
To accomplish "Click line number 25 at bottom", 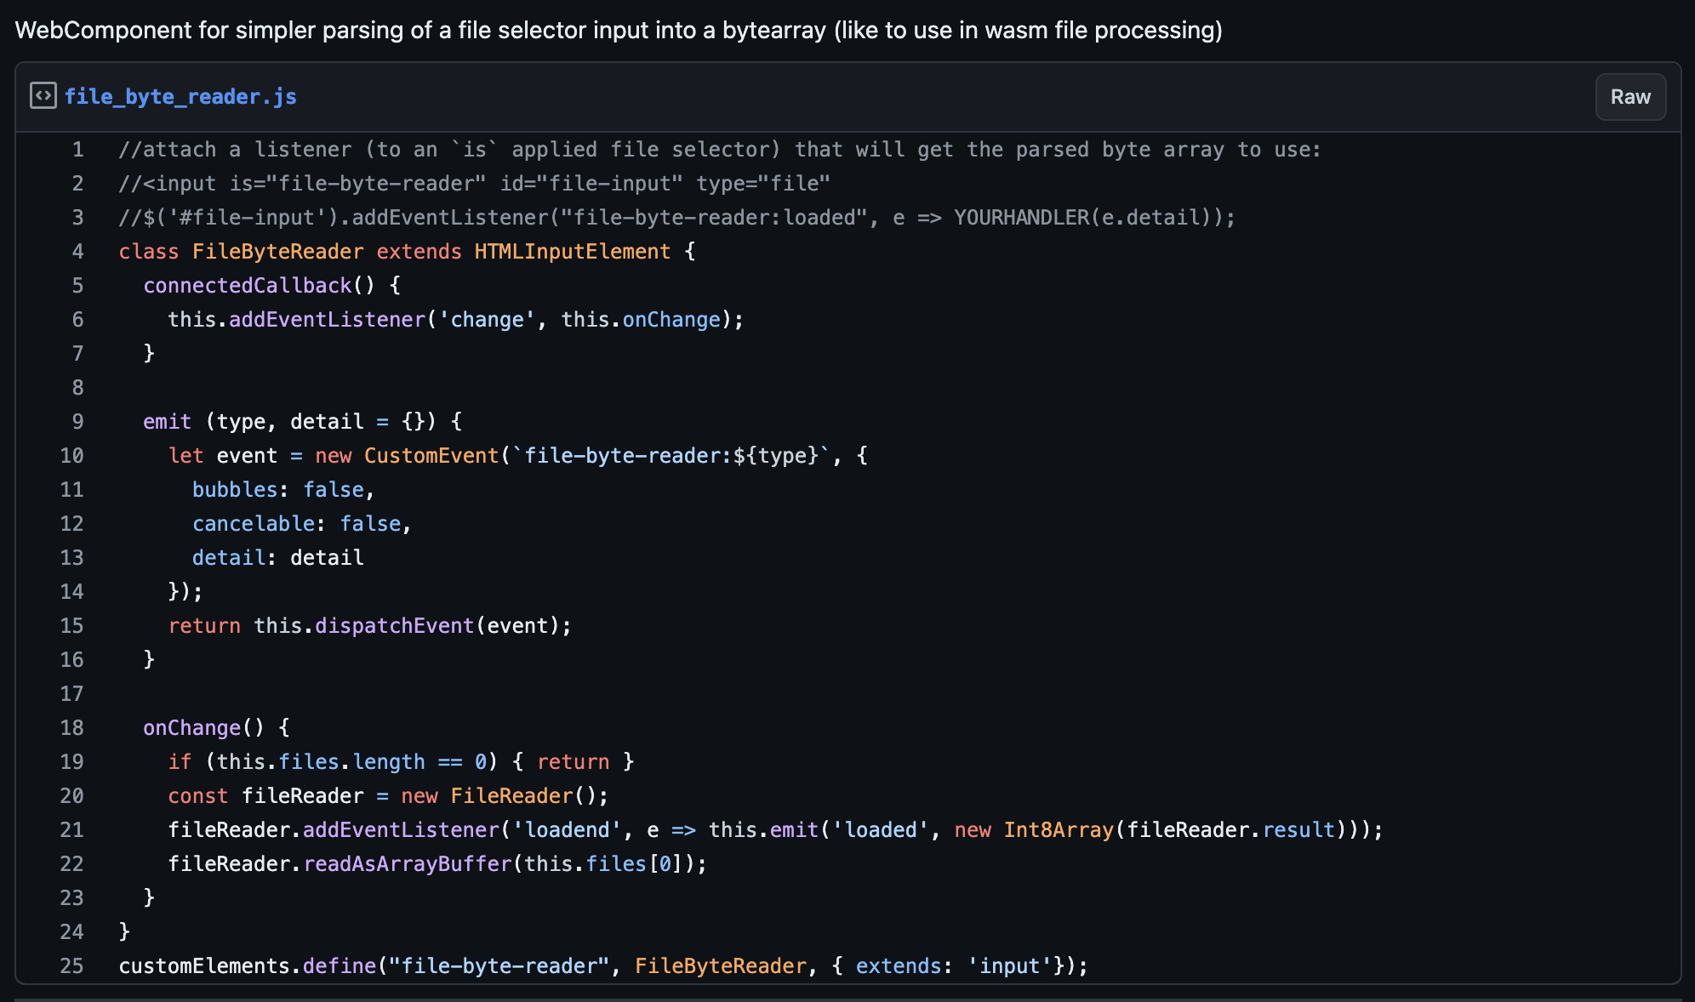I will pyautogui.click(x=72, y=966).
